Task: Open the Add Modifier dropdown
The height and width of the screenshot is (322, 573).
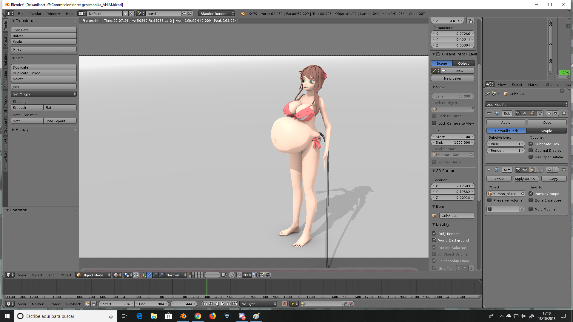Action: click(x=526, y=104)
